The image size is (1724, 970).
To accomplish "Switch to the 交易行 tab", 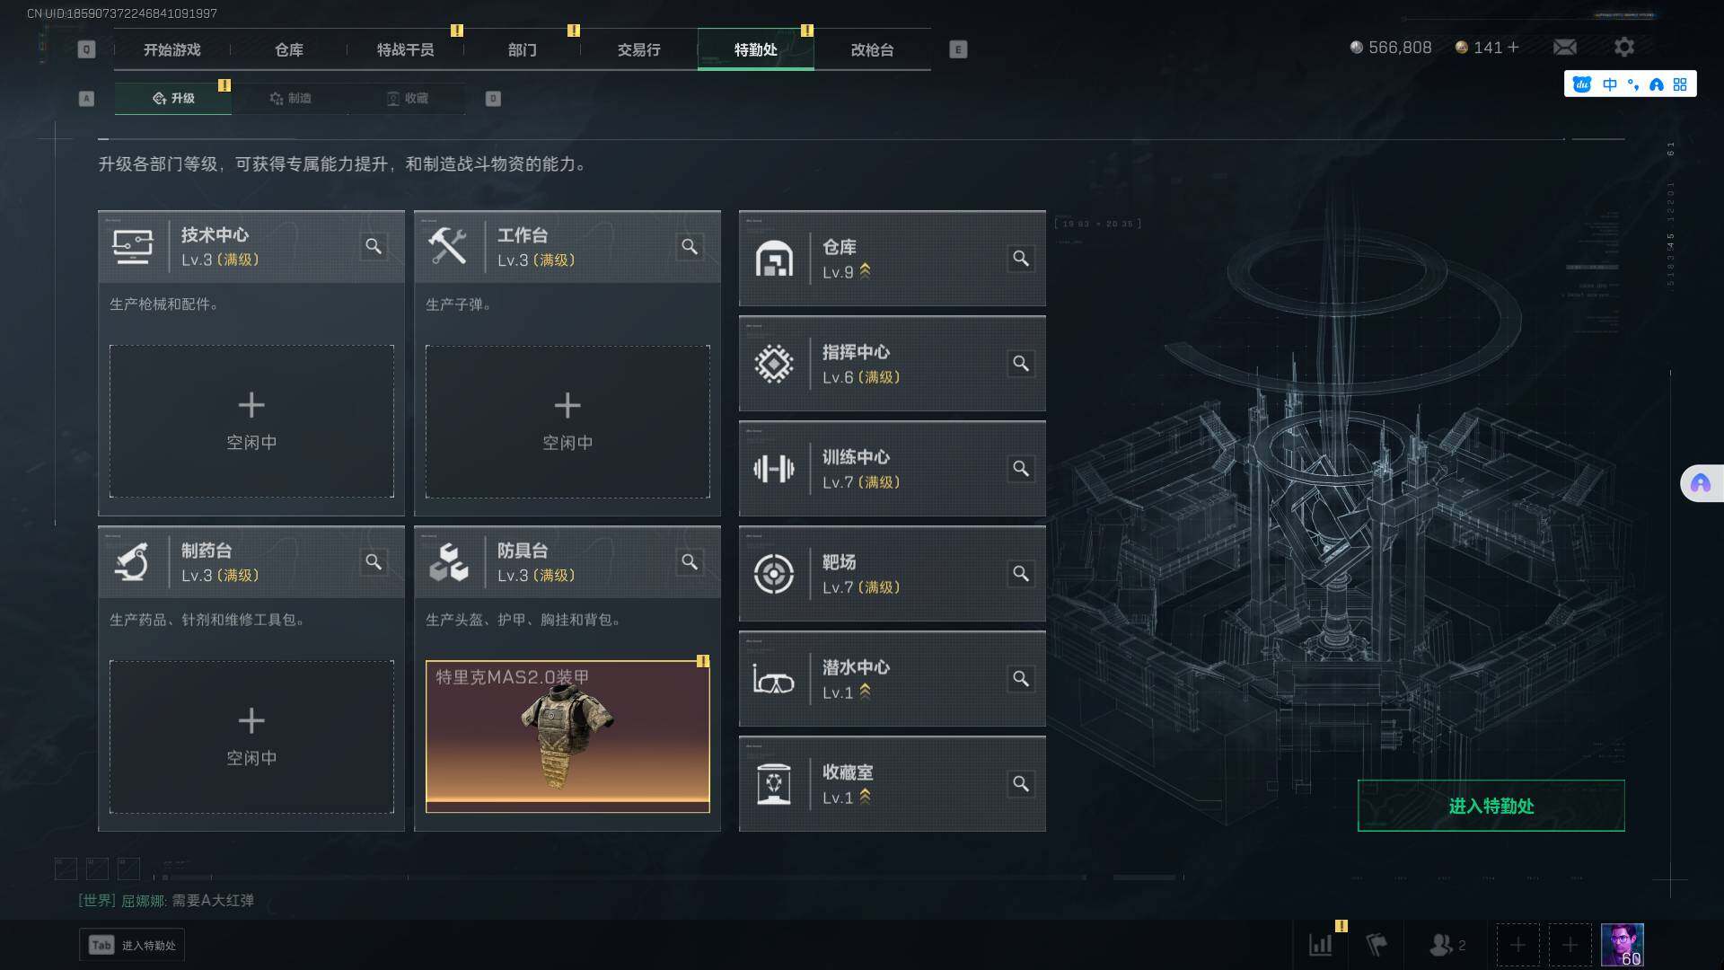I will tap(638, 49).
